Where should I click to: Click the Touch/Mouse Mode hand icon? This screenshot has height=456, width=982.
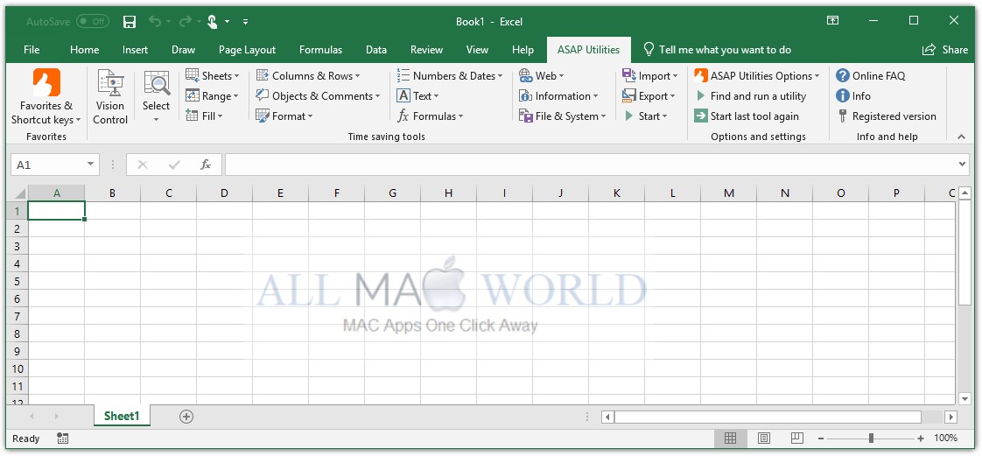click(213, 22)
